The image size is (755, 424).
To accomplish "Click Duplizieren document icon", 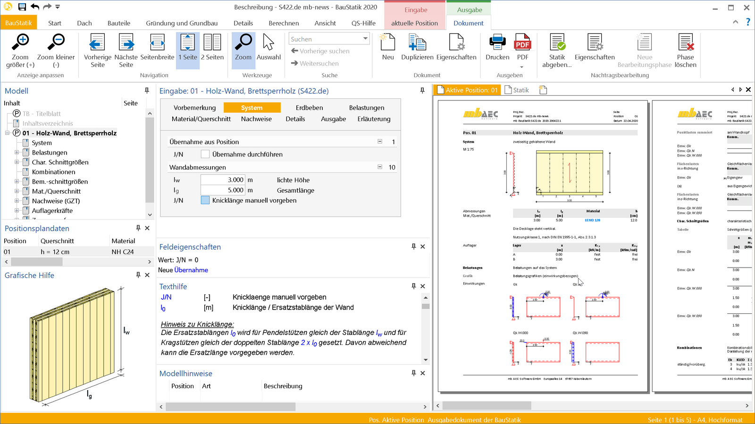I will tap(417, 42).
